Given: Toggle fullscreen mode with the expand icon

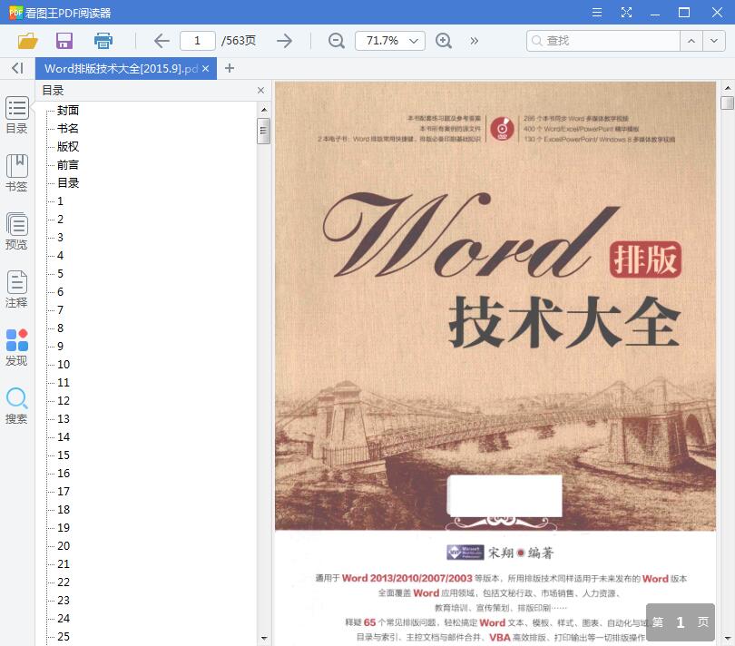Looking at the screenshot, I should [x=626, y=12].
